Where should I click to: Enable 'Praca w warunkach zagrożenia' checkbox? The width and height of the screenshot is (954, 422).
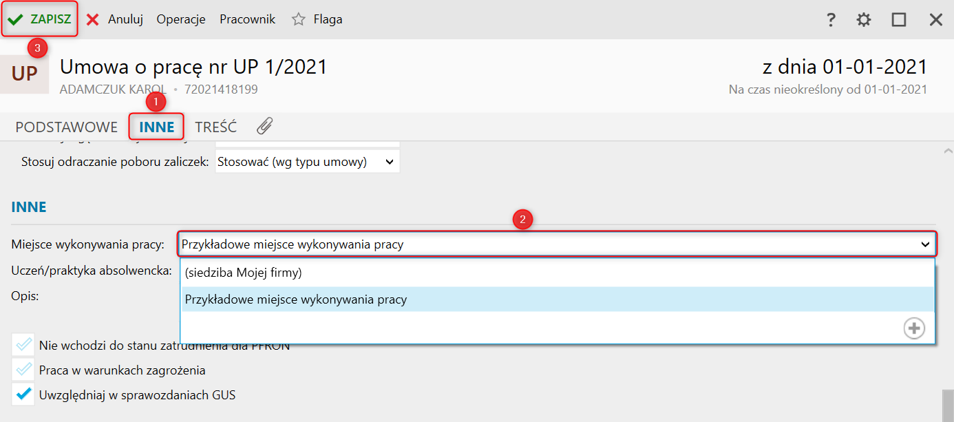point(23,370)
